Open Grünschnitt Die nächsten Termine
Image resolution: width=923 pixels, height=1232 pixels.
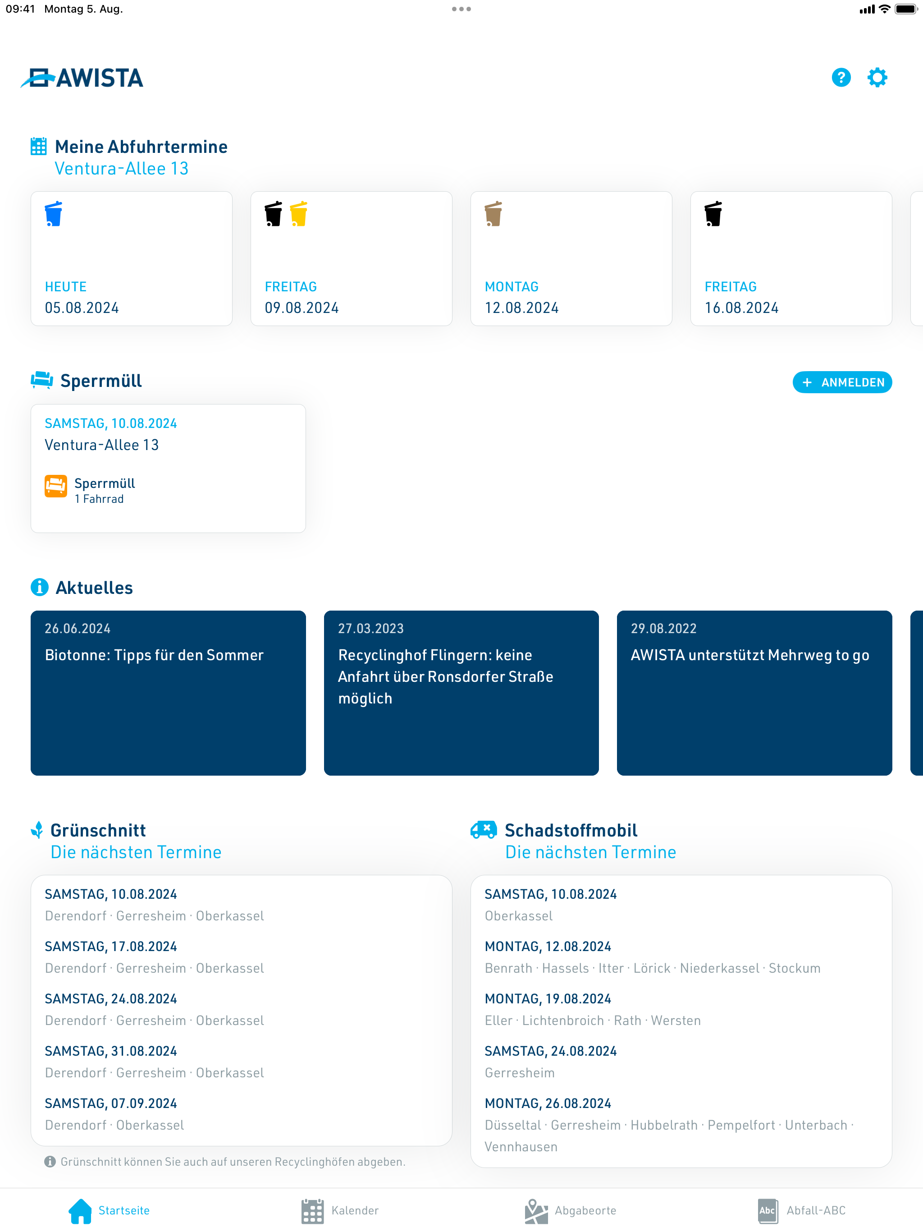click(136, 851)
